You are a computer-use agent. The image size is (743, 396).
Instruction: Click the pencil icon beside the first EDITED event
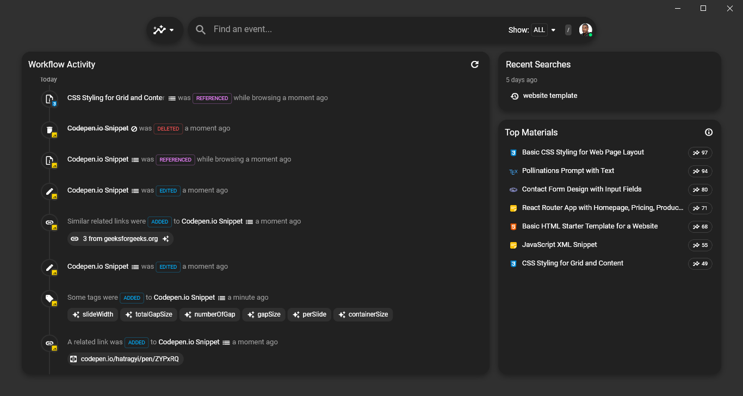(49, 191)
